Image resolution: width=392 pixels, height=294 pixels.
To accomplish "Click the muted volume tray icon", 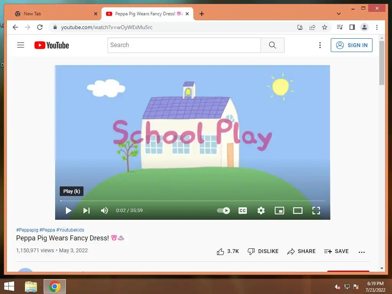I will [x=337, y=287].
